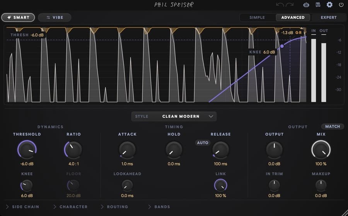Screen dimensions: 348x216
Task: Expand the SIDE CHAIN section
Action: tap(22, 207)
